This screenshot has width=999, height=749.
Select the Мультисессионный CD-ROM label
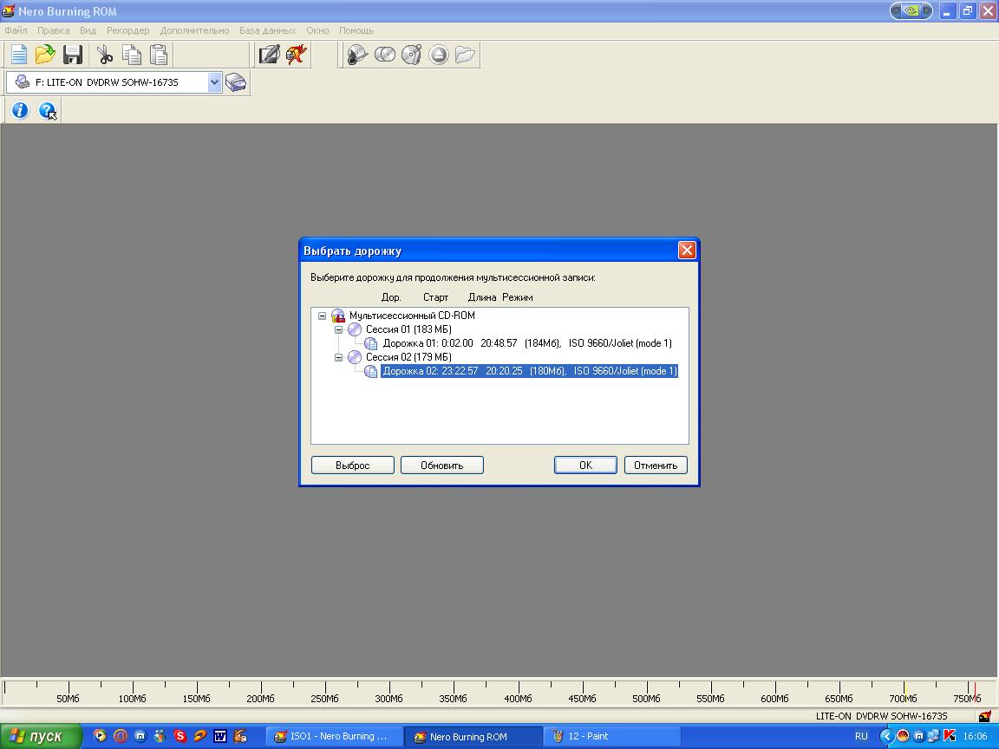click(x=412, y=316)
